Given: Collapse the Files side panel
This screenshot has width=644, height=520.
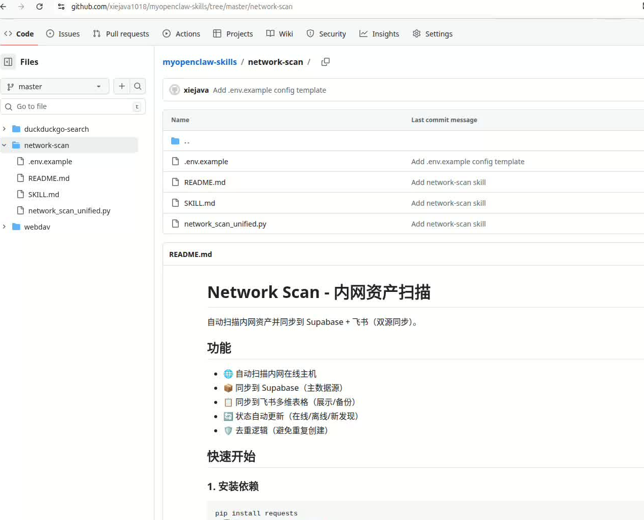Looking at the screenshot, I should 8,61.
